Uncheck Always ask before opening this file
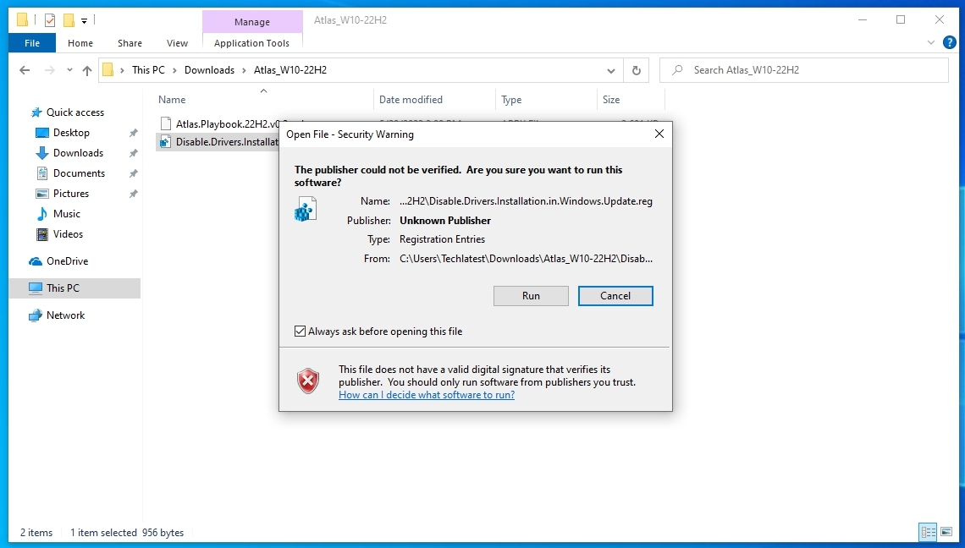Image resolution: width=965 pixels, height=548 pixels. pyautogui.click(x=300, y=331)
